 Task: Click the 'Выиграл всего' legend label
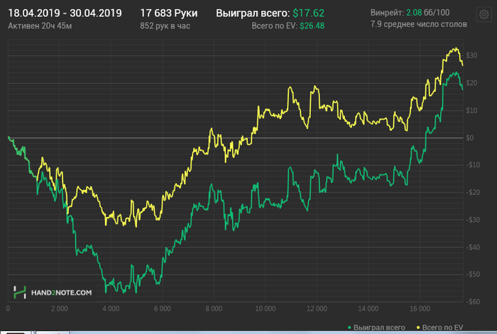pos(379,328)
